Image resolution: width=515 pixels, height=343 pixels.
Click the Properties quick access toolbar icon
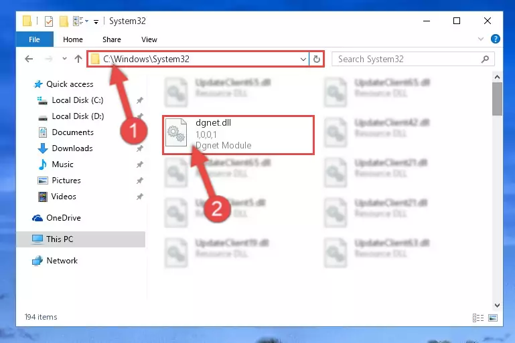49,21
